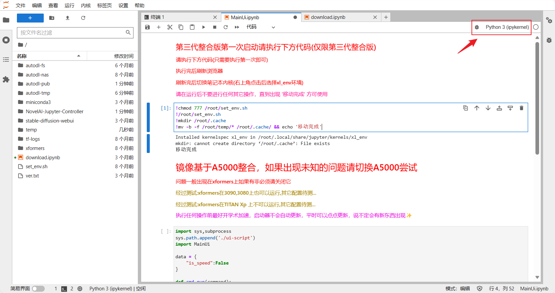This screenshot has height=293, width=555.
Task: Close the download.ipynb tab
Action: click(375, 17)
